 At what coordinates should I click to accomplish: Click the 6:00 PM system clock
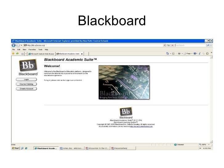click(x=207, y=148)
